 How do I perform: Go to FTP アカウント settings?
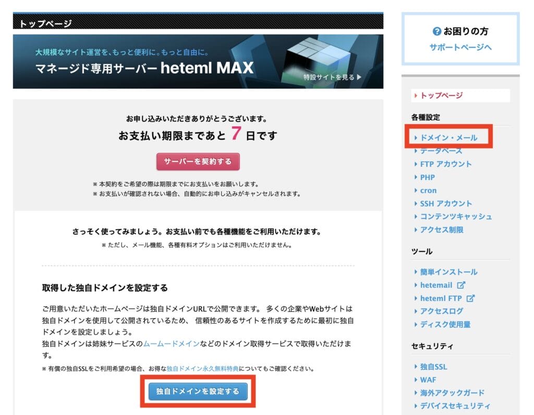[x=446, y=164]
